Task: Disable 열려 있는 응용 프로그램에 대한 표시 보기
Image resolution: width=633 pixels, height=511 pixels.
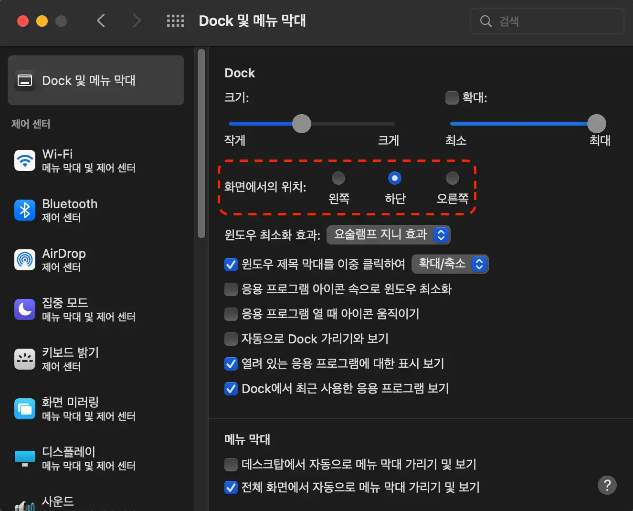Action: click(x=231, y=363)
